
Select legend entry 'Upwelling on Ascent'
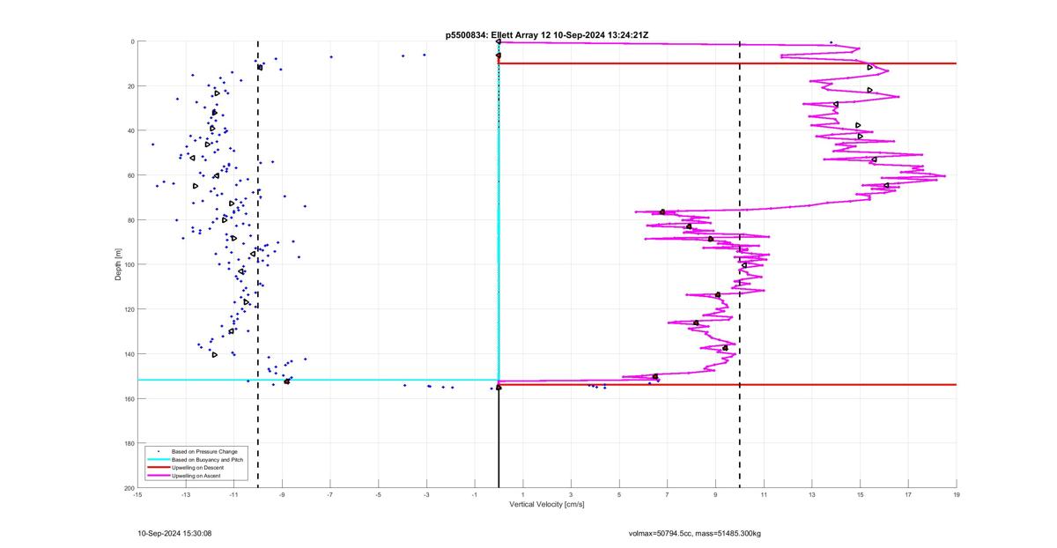pyautogui.click(x=196, y=475)
